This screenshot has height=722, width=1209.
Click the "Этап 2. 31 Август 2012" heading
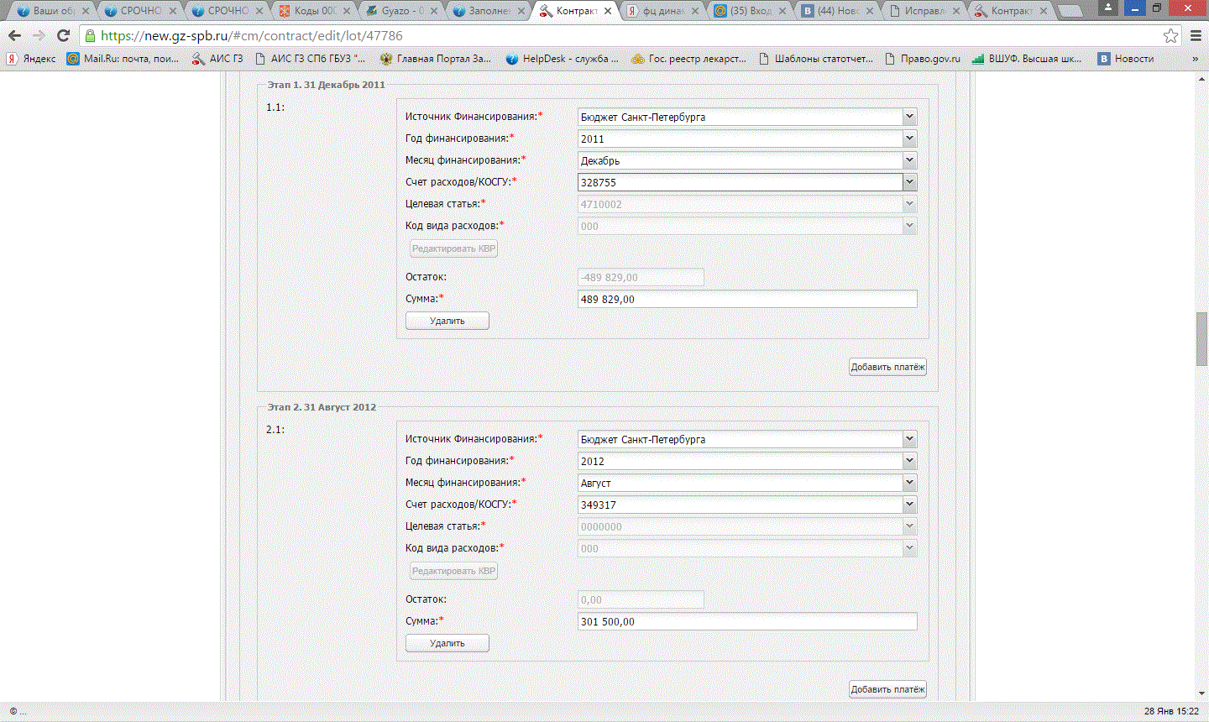[x=322, y=407]
